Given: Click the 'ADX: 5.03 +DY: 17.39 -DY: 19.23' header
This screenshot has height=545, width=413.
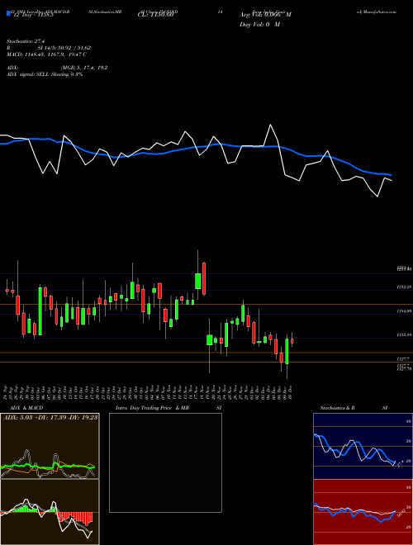Looking at the screenshot, I should click(x=50, y=418).
